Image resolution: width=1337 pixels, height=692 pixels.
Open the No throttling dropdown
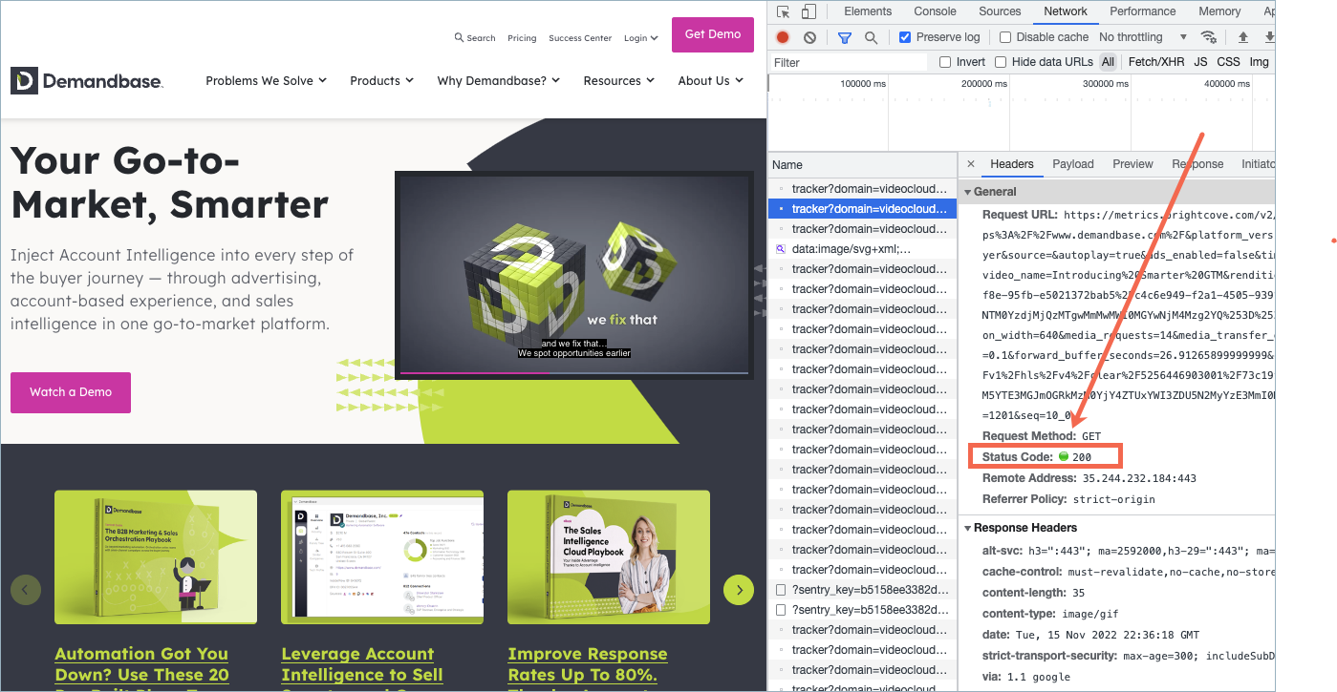(x=1143, y=37)
